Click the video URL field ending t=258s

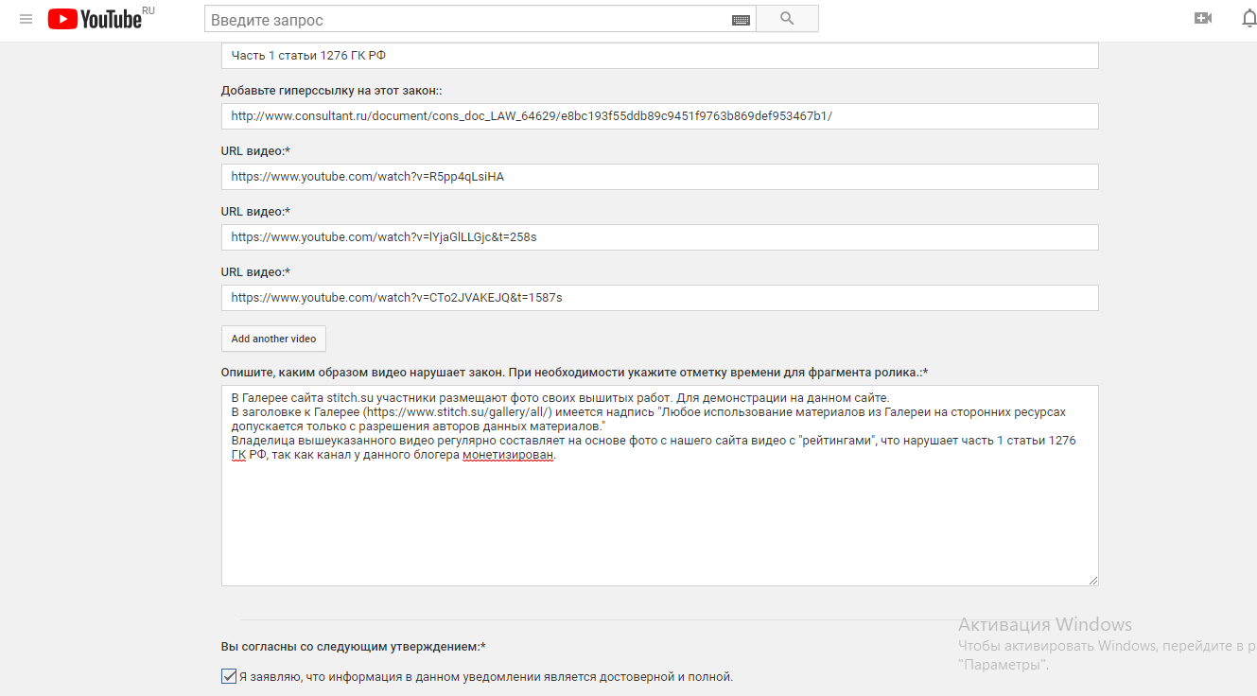tap(659, 237)
